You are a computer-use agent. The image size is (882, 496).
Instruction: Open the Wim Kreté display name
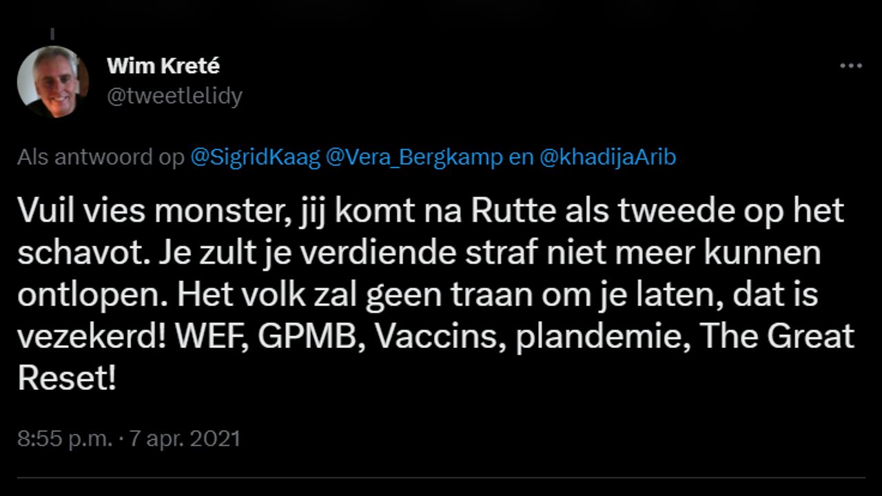click(x=163, y=65)
